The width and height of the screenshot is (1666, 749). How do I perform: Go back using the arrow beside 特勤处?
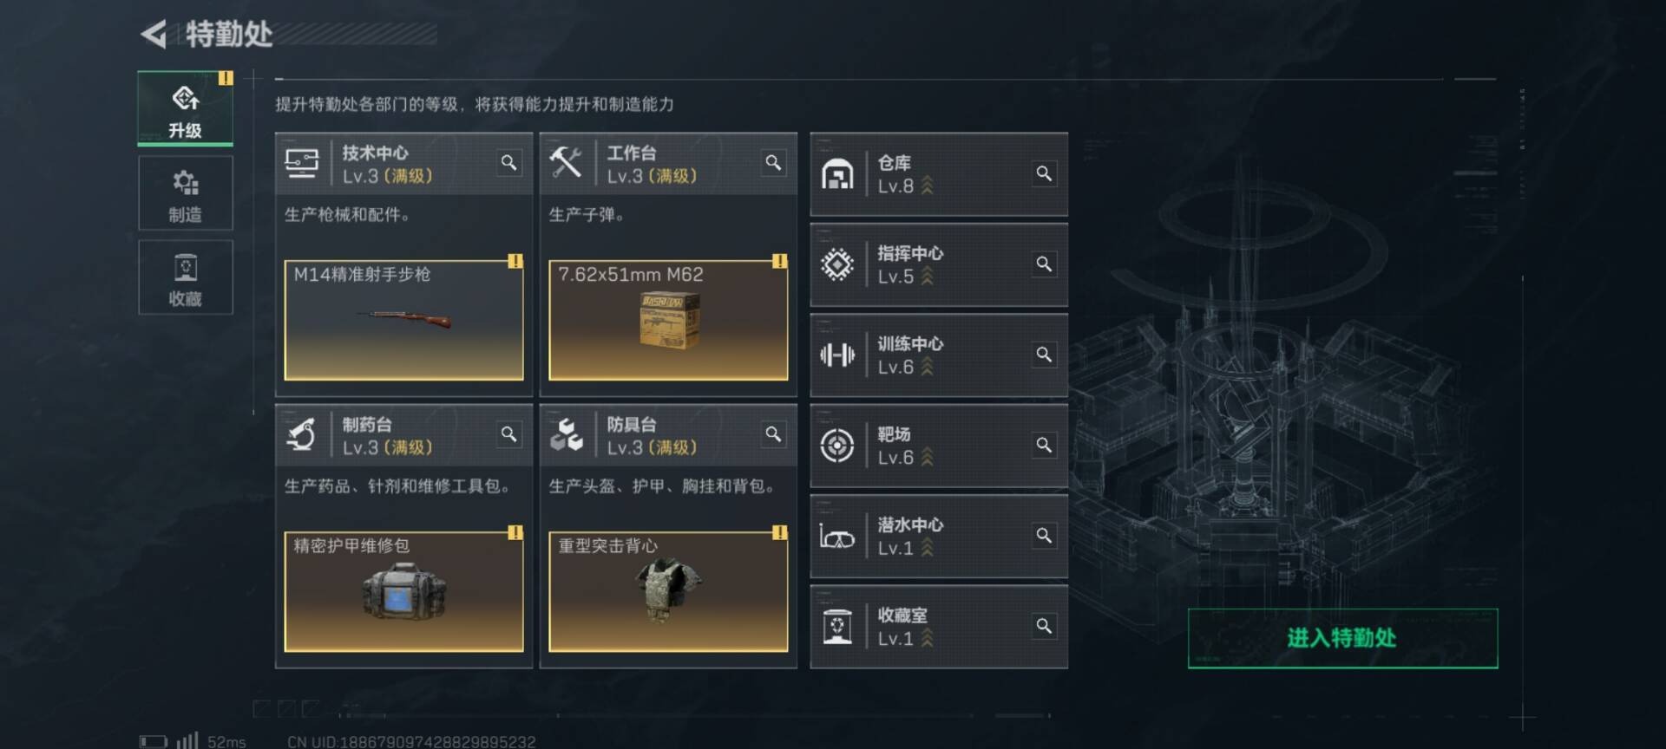point(154,35)
